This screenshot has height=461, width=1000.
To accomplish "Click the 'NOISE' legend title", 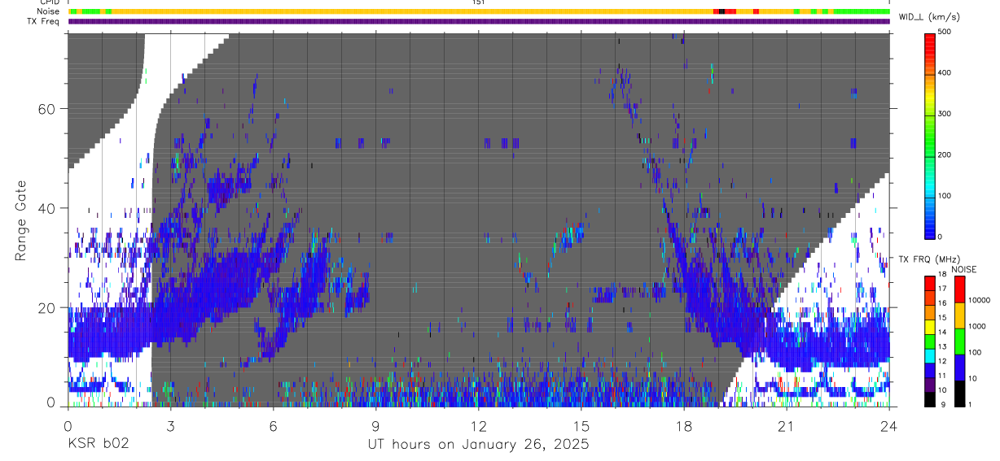I will tap(963, 269).
